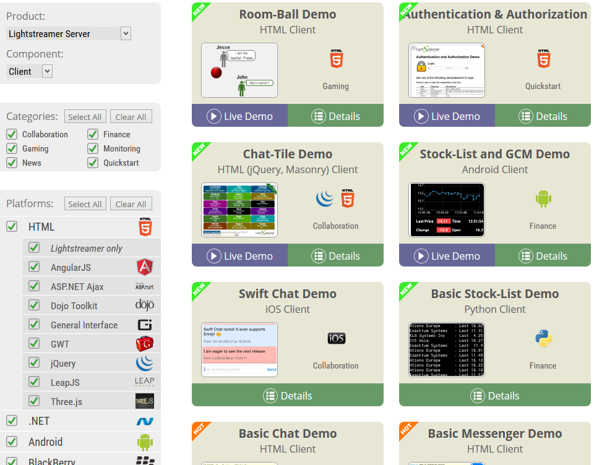The height and width of the screenshot is (465, 594).
Task: Click the Basic Chat Demo title
Action: (x=288, y=433)
